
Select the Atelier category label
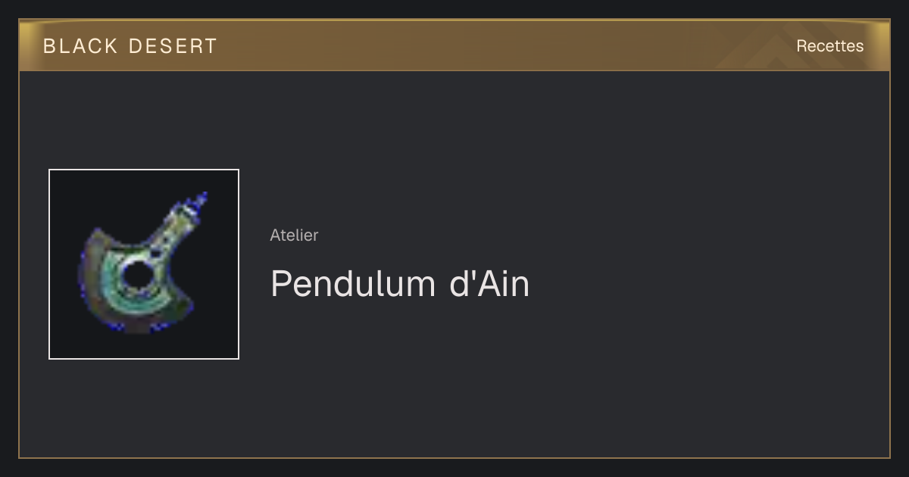tap(294, 235)
